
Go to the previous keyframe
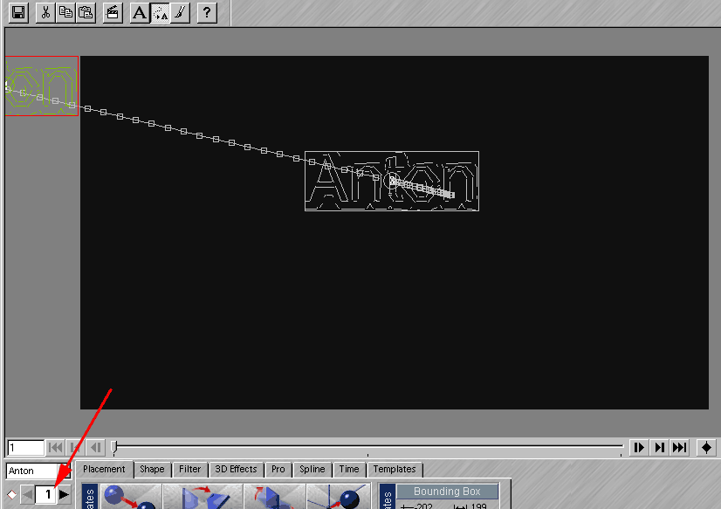coord(75,447)
